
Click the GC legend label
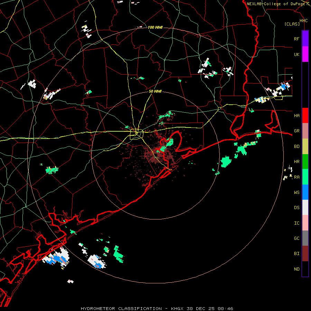click(296, 238)
